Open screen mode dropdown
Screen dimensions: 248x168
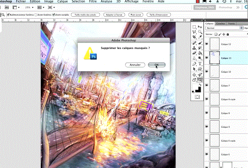51,7
